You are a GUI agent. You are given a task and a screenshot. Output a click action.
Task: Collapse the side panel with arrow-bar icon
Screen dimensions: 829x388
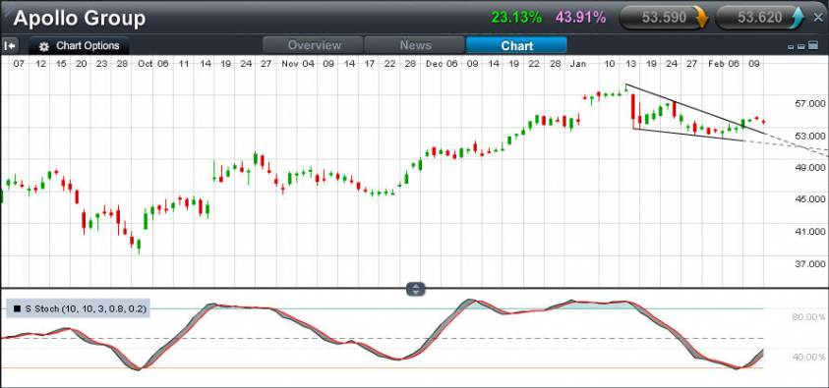click(x=10, y=46)
